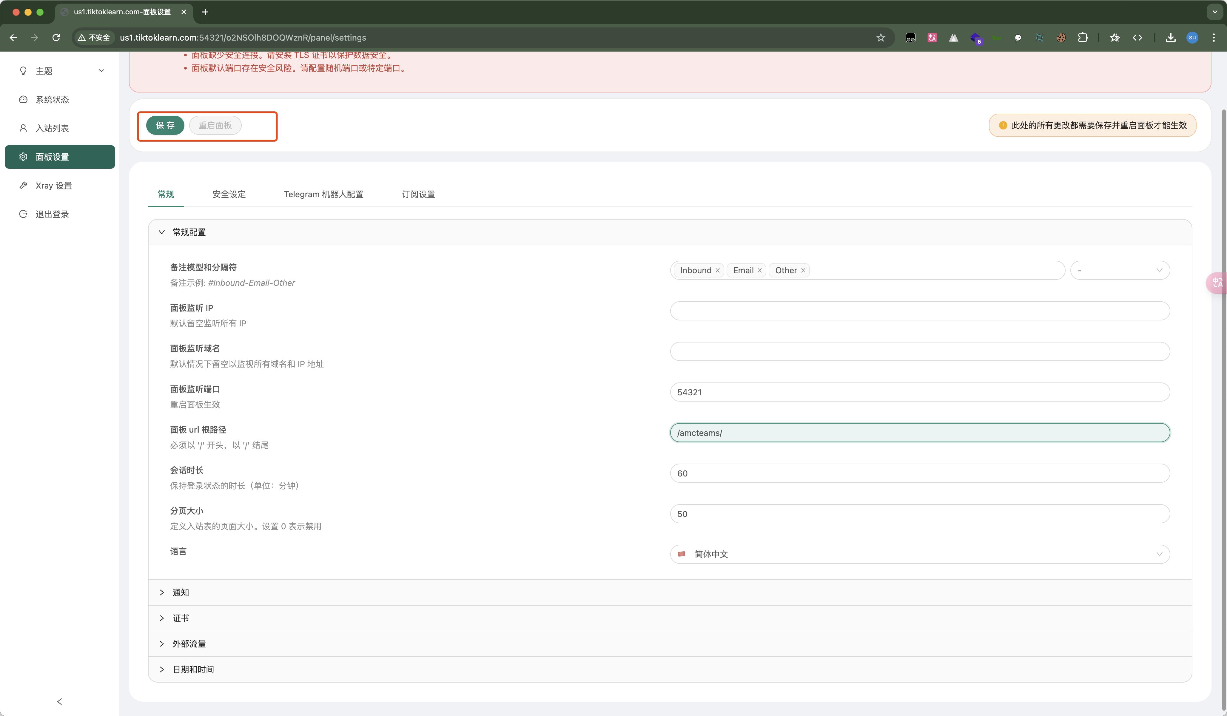
Task: Click the green Save (保存) button
Action: [x=165, y=125]
